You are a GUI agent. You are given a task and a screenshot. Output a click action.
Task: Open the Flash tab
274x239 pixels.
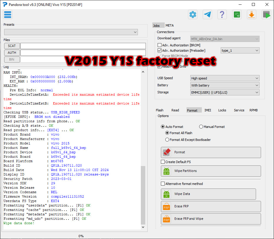[x=160, y=110]
